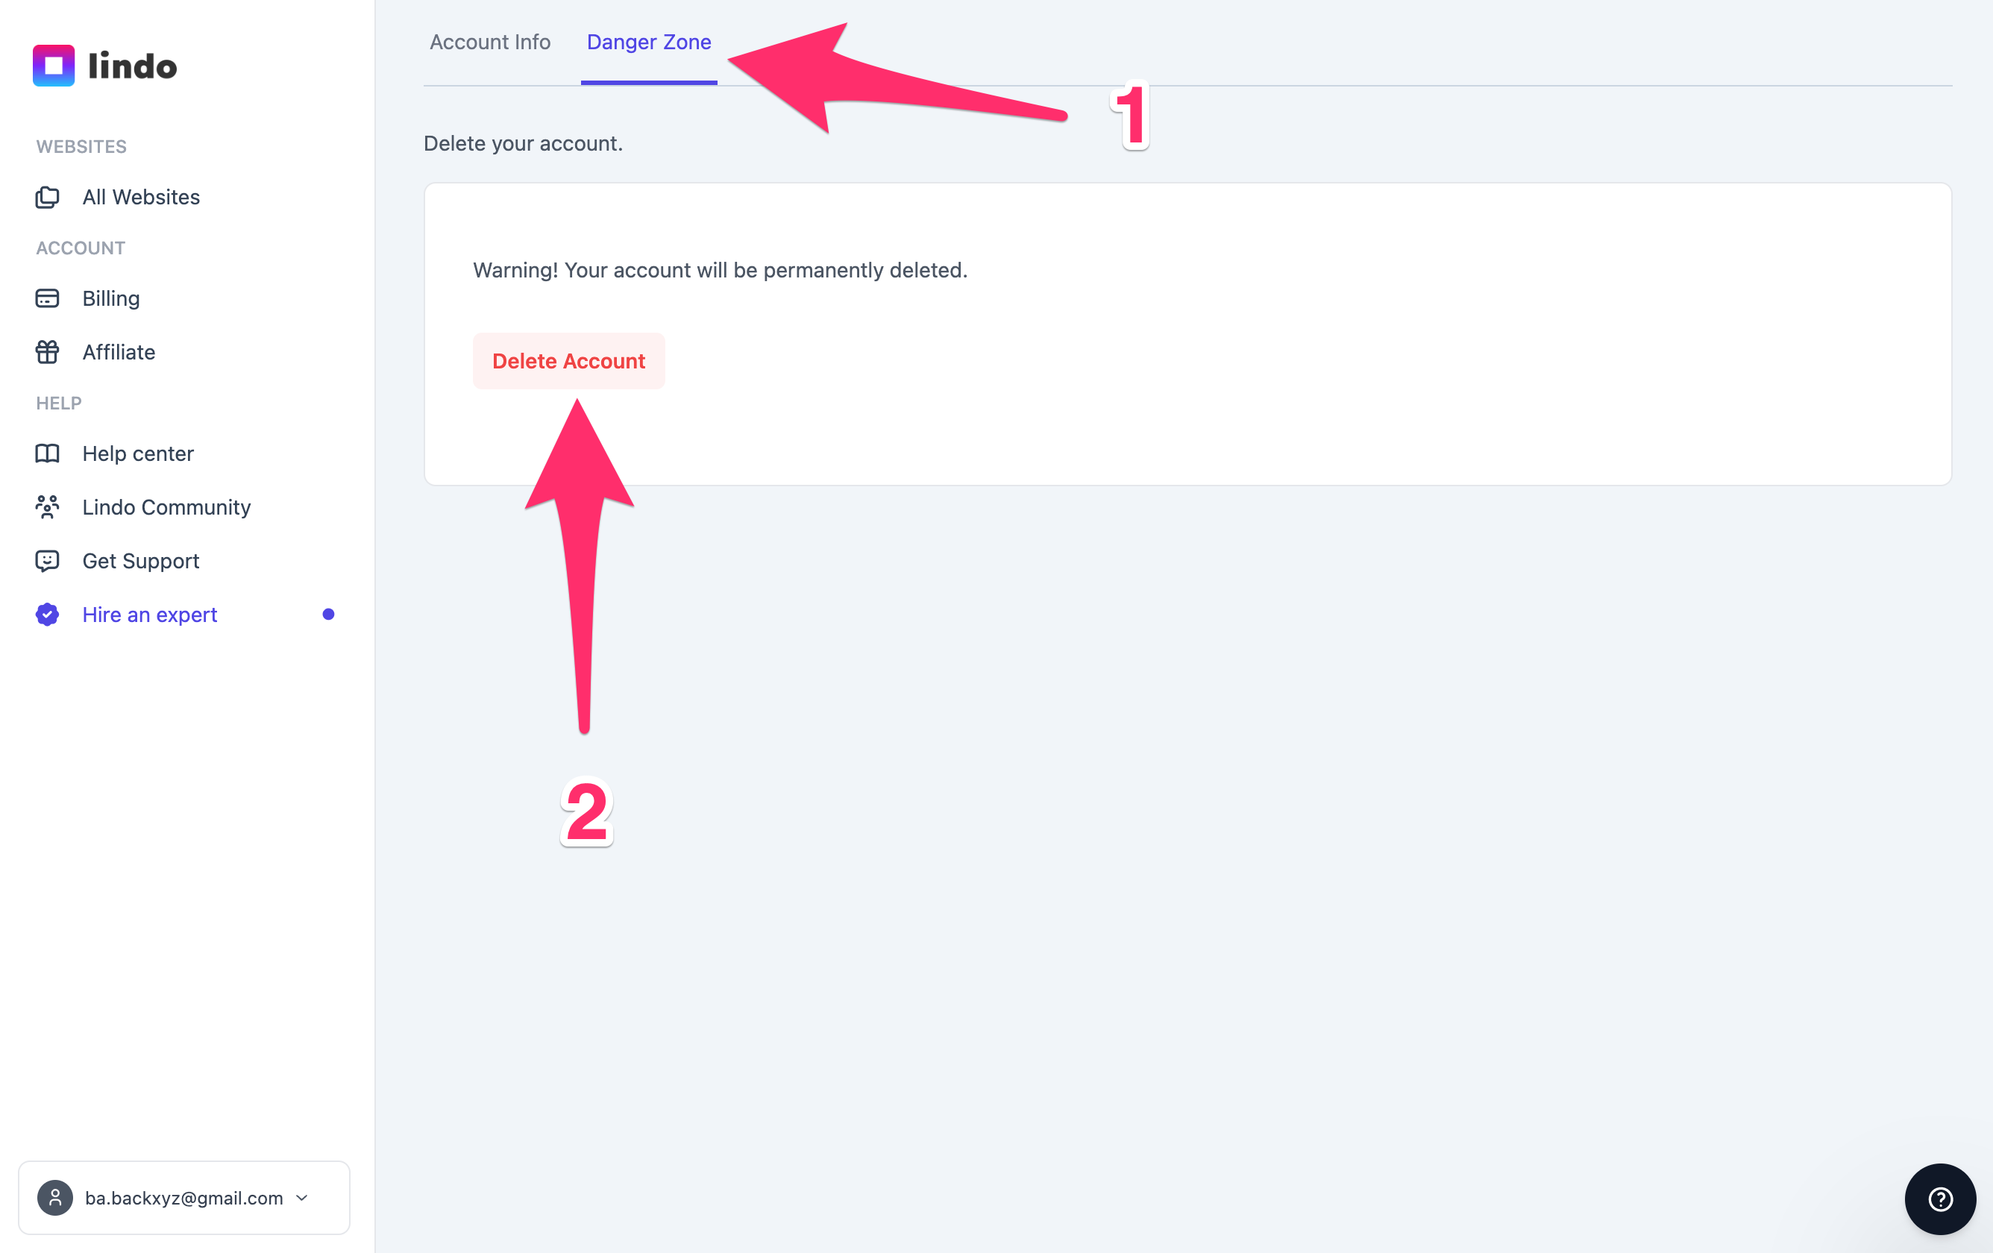Click the Lindo Community people icon

(x=47, y=506)
